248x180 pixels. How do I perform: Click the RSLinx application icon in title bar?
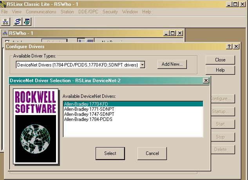(3, 4)
